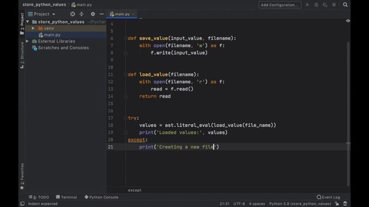This screenshot has height=207, width=369.
Task: Select main.py in the project tree
Action: [x=52, y=34]
